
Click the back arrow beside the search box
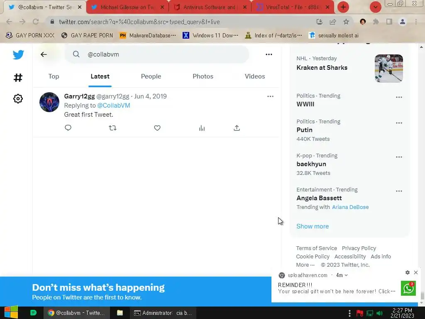click(x=44, y=54)
